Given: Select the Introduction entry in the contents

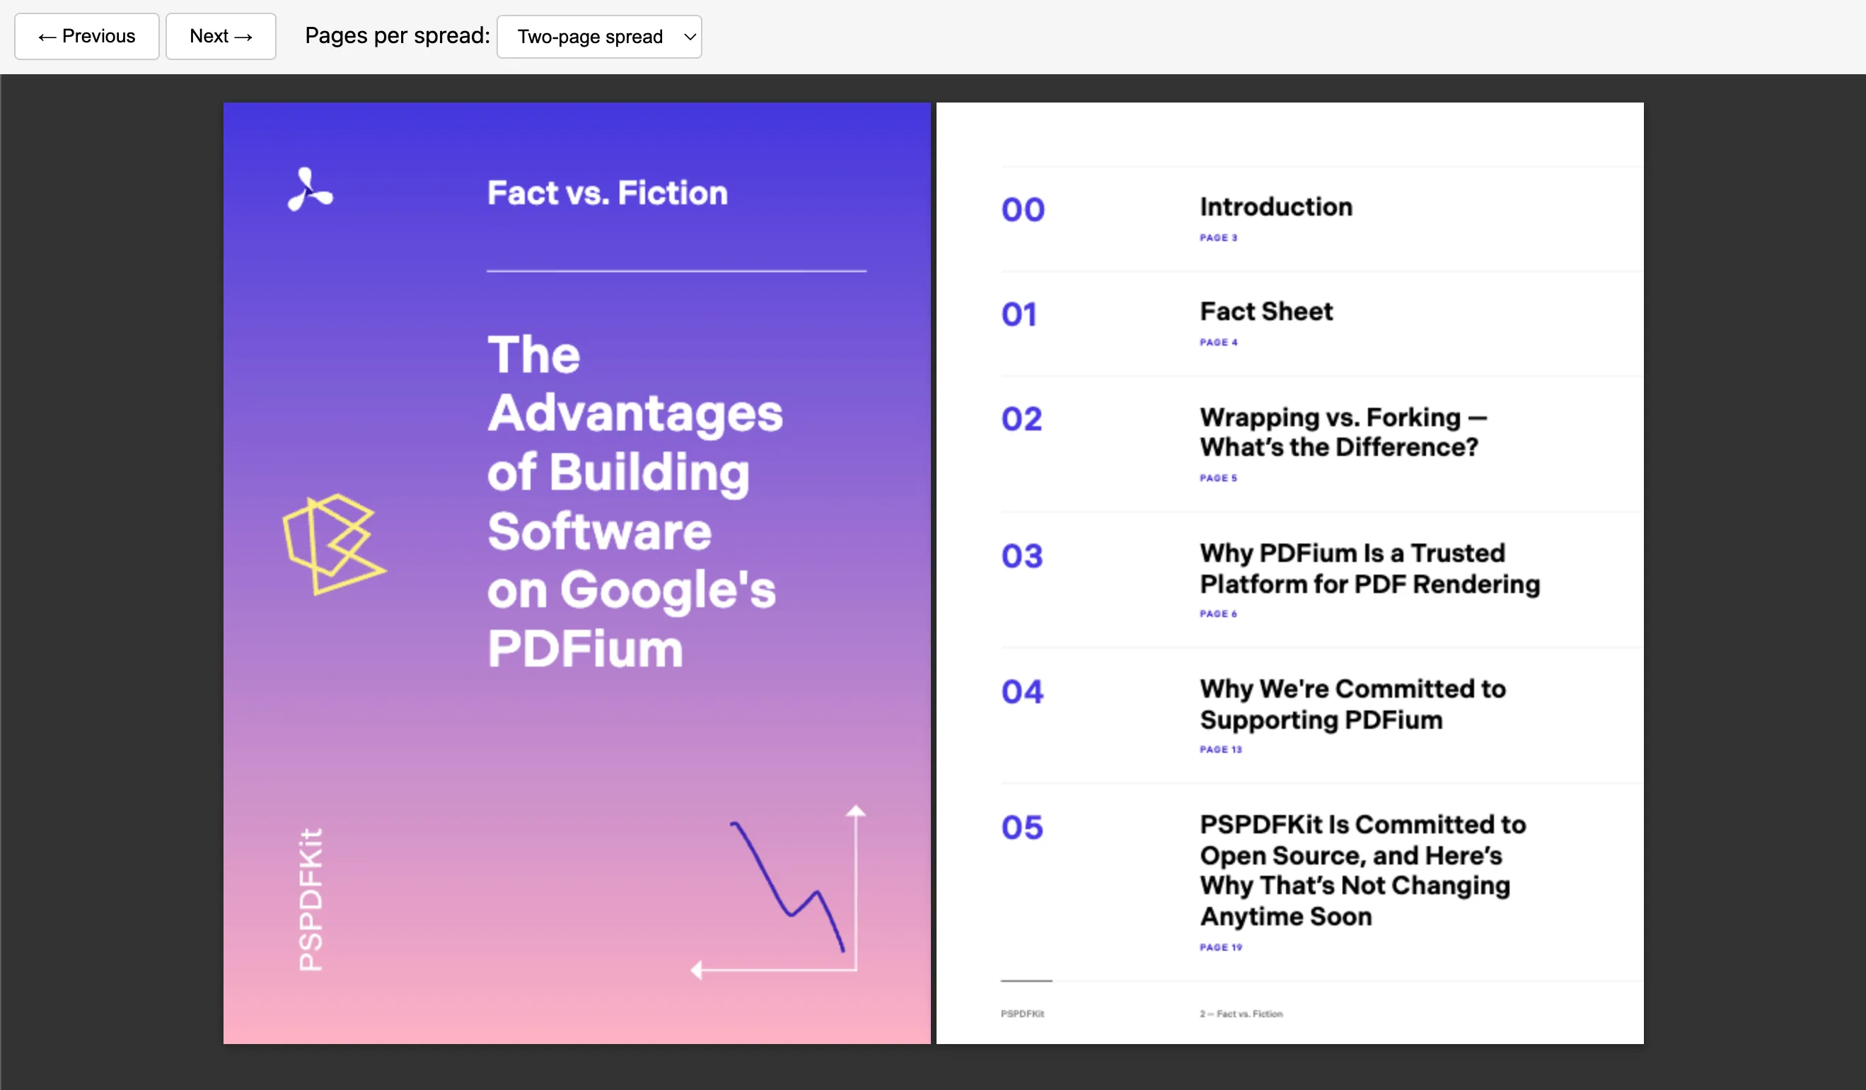Looking at the screenshot, I should tap(1275, 207).
